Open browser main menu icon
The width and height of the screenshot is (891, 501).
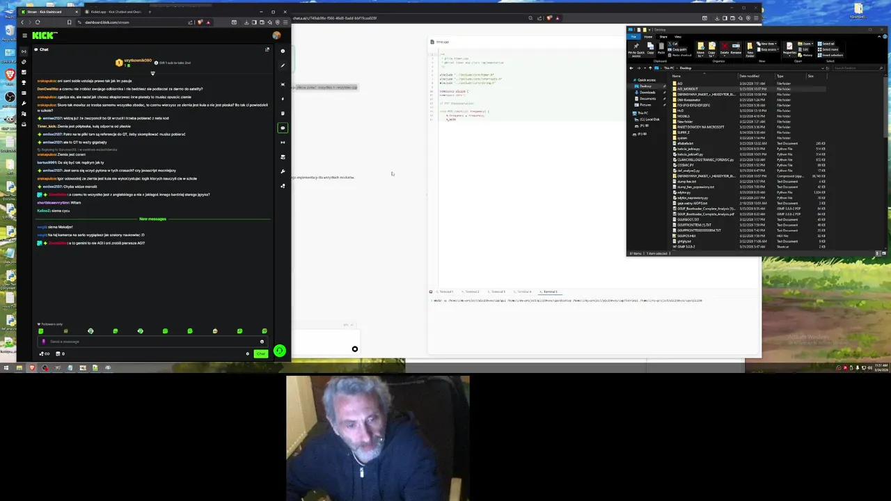point(285,22)
